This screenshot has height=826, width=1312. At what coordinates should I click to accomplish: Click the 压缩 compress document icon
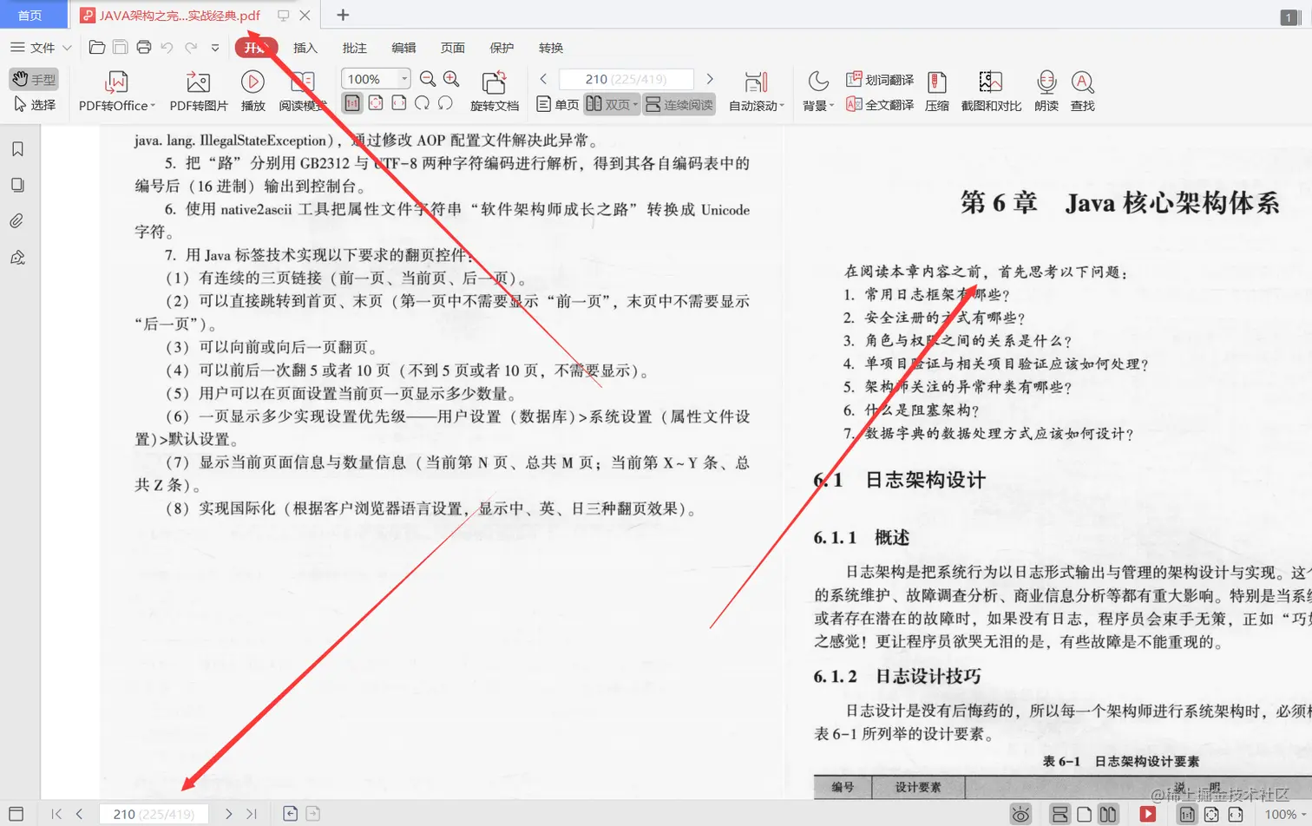940,90
